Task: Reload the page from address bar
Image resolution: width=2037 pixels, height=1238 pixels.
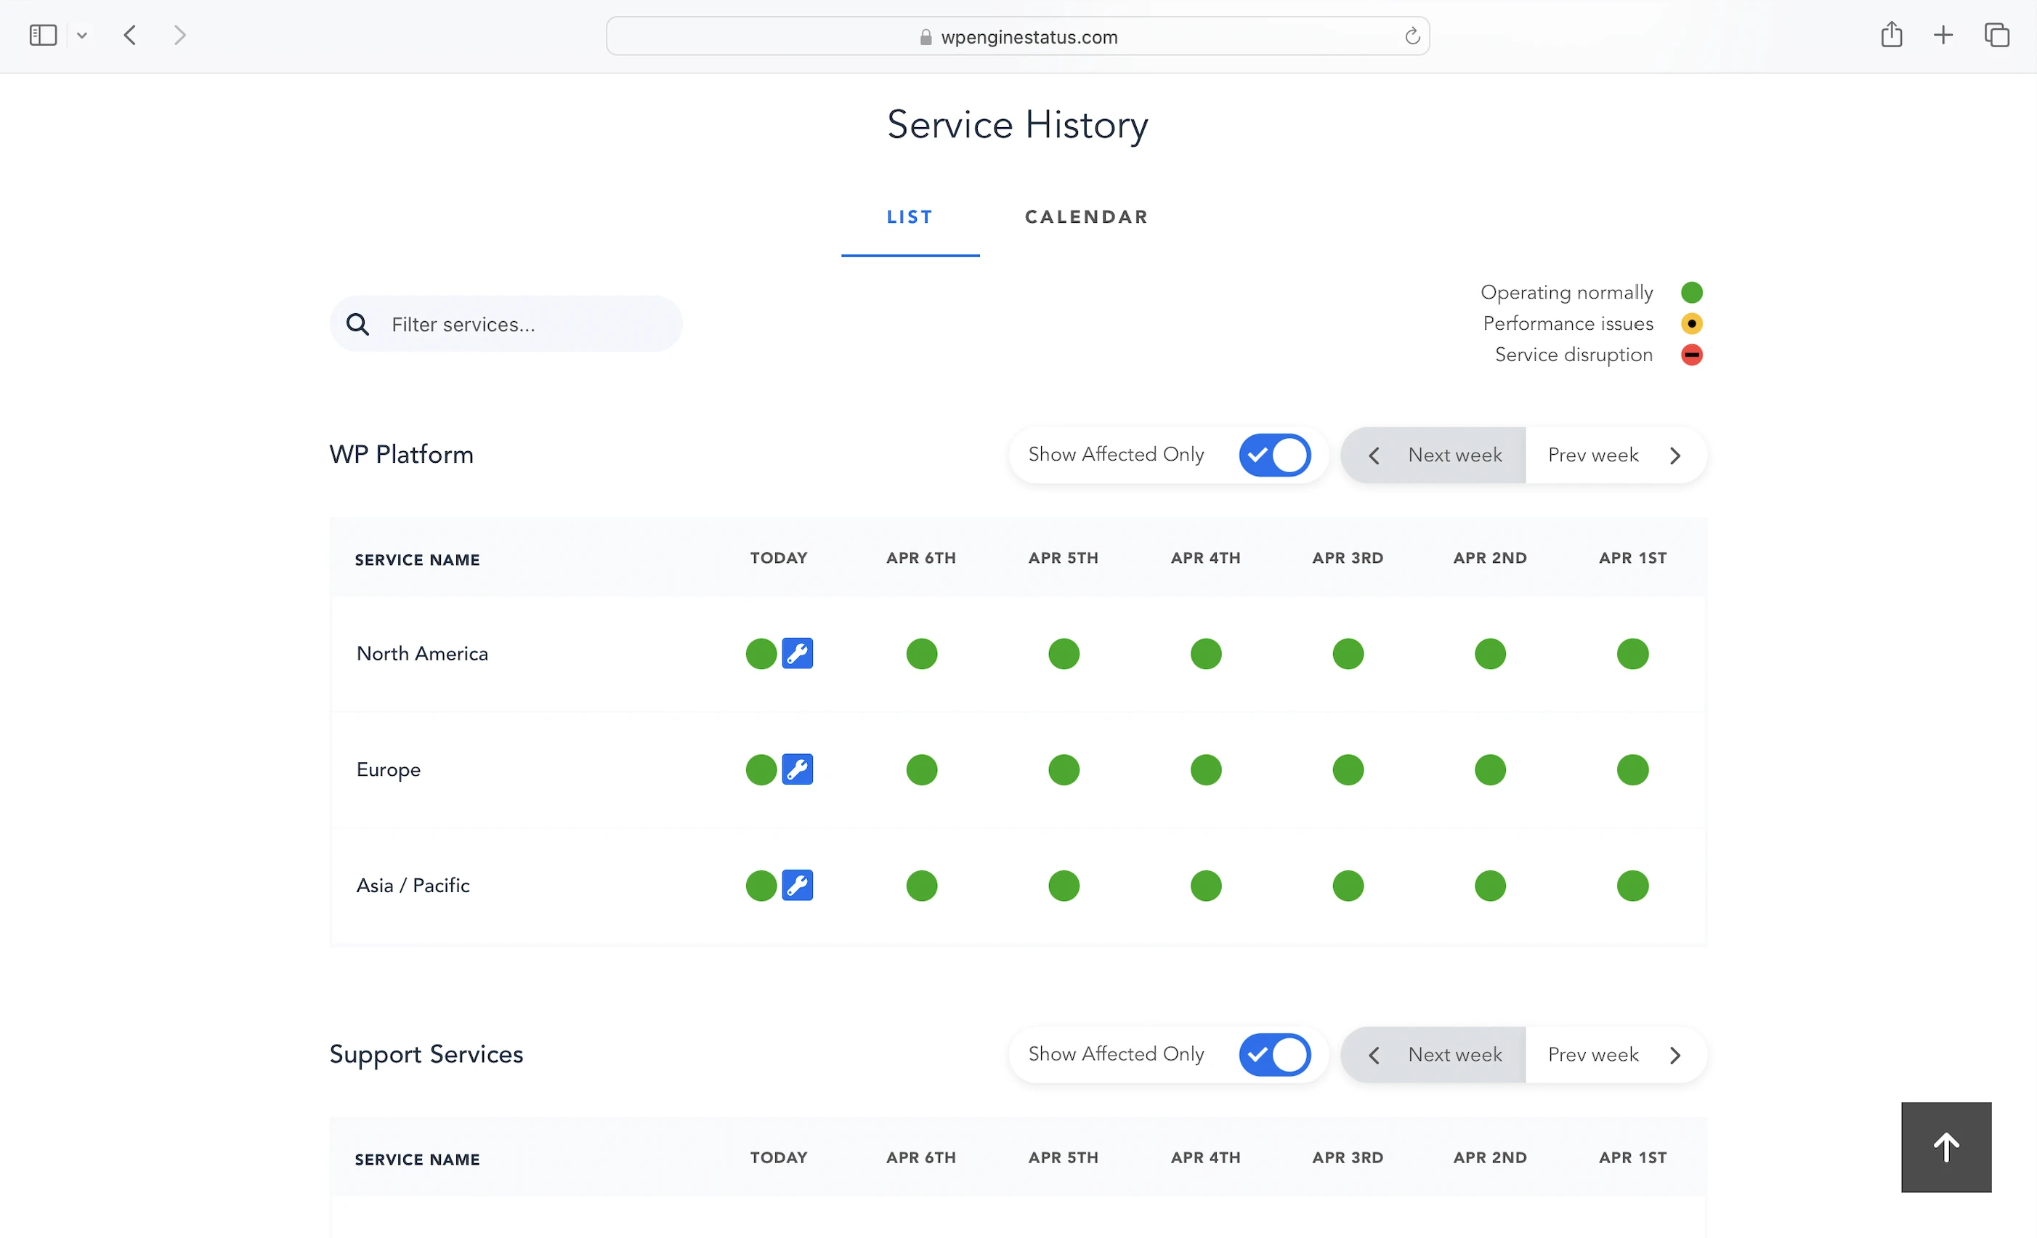Action: pos(1412,36)
